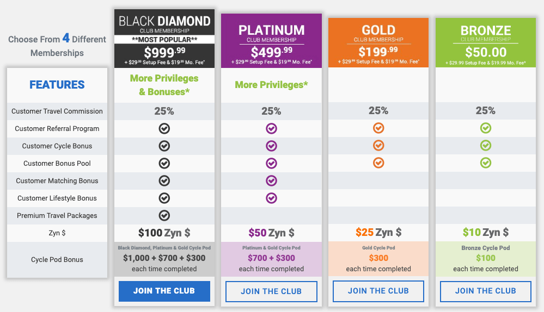The height and width of the screenshot is (312, 544).
Task: Click the Customer Travel Commission feature row label
Action: click(57, 111)
